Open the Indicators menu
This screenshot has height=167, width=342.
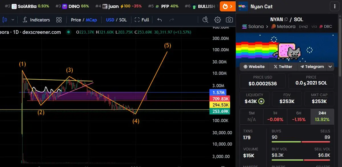pyautogui.click(x=36, y=20)
